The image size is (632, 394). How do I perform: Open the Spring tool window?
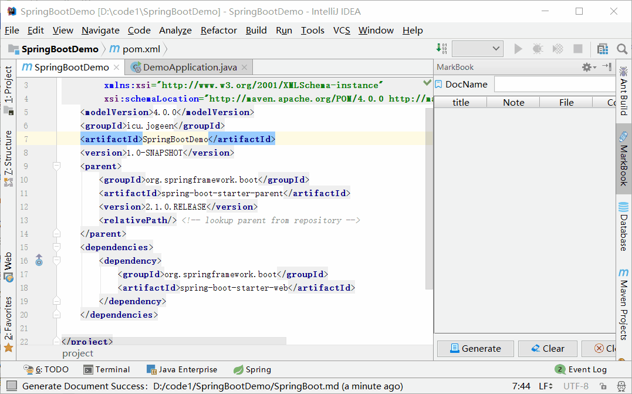[252, 369]
